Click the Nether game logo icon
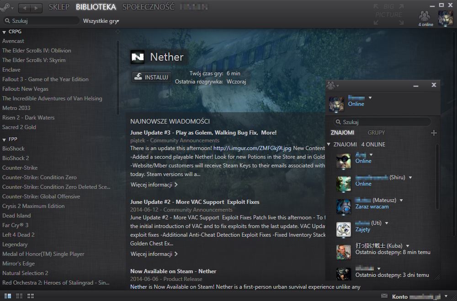457x301 pixels. 138,57
